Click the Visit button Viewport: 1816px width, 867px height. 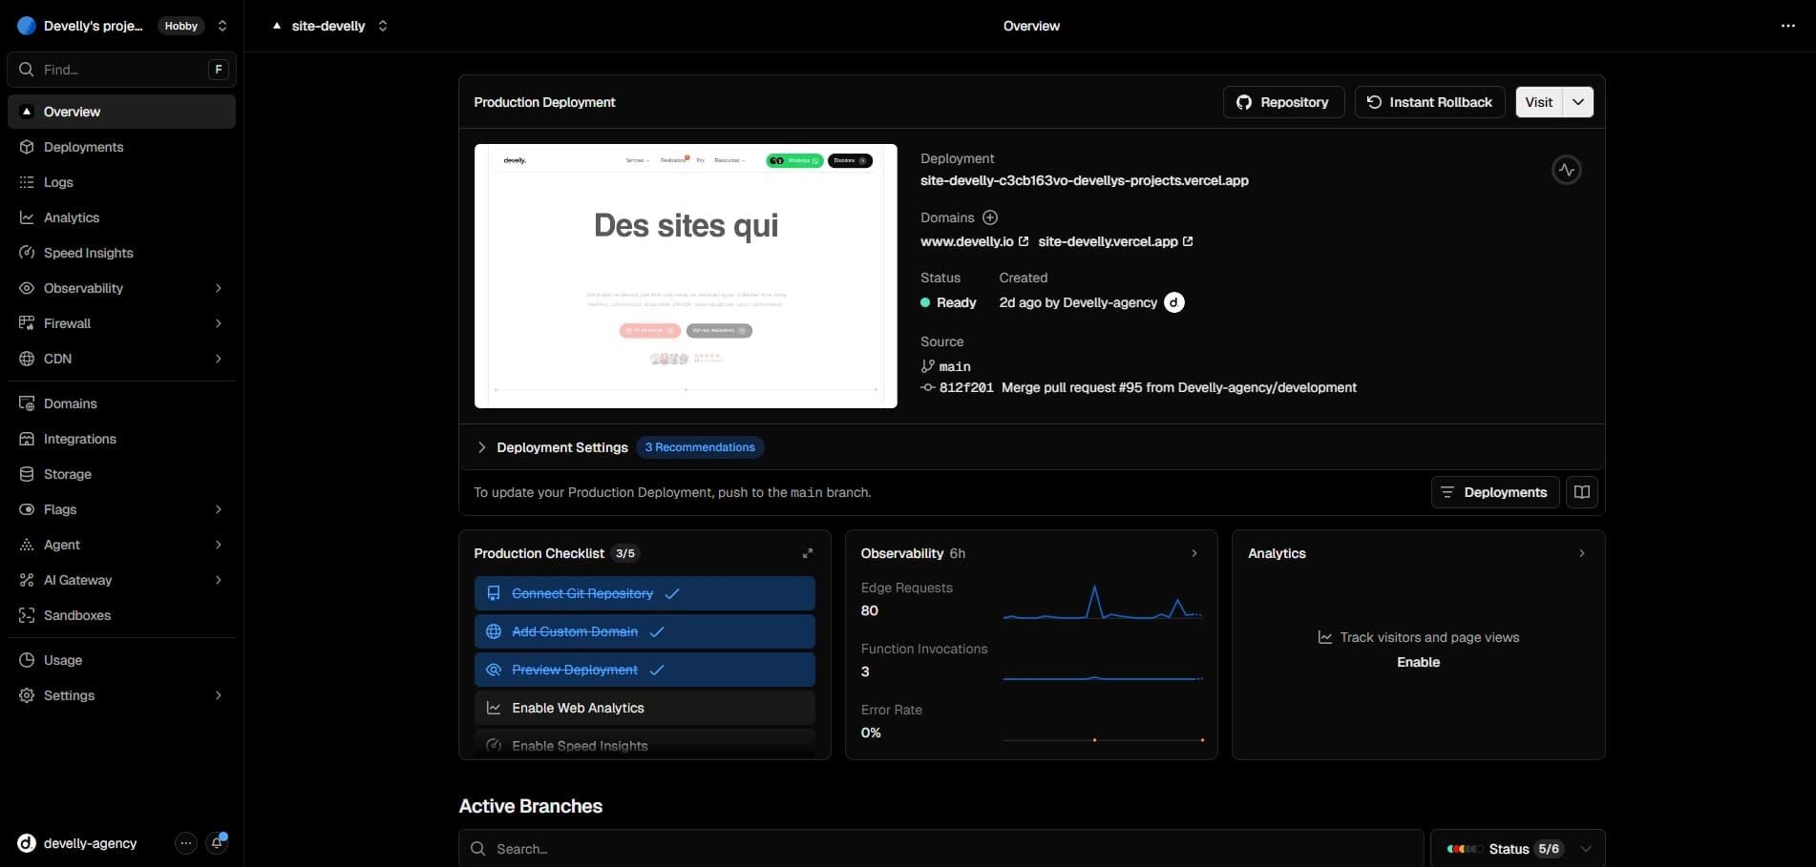(1539, 102)
